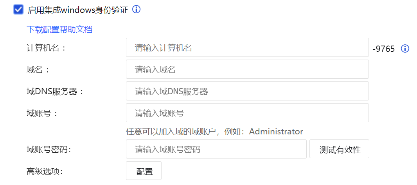This screenshot has height=185, width=417.
Task: Click the 域名： label text
Action: 38,70
